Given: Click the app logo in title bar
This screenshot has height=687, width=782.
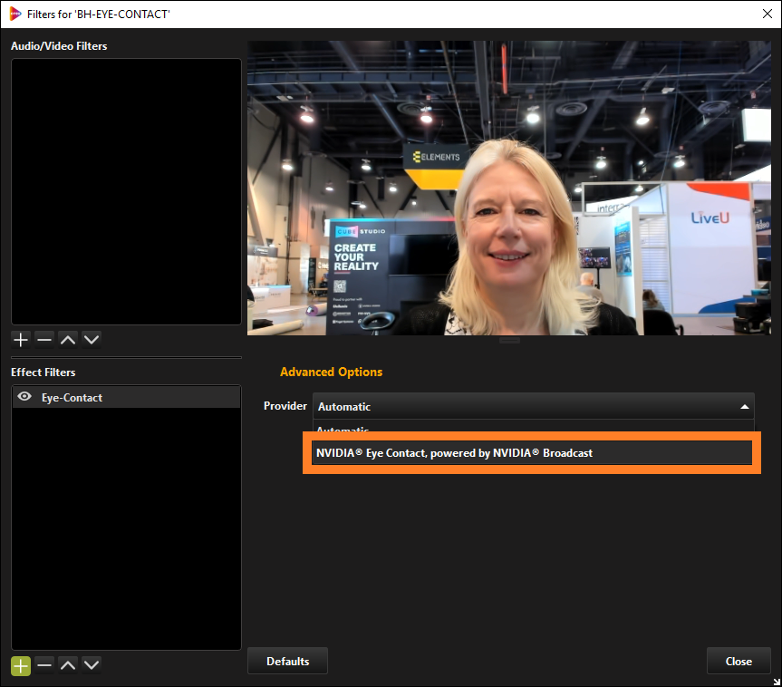Looking at the screenshot, I should tap(15, 14).
